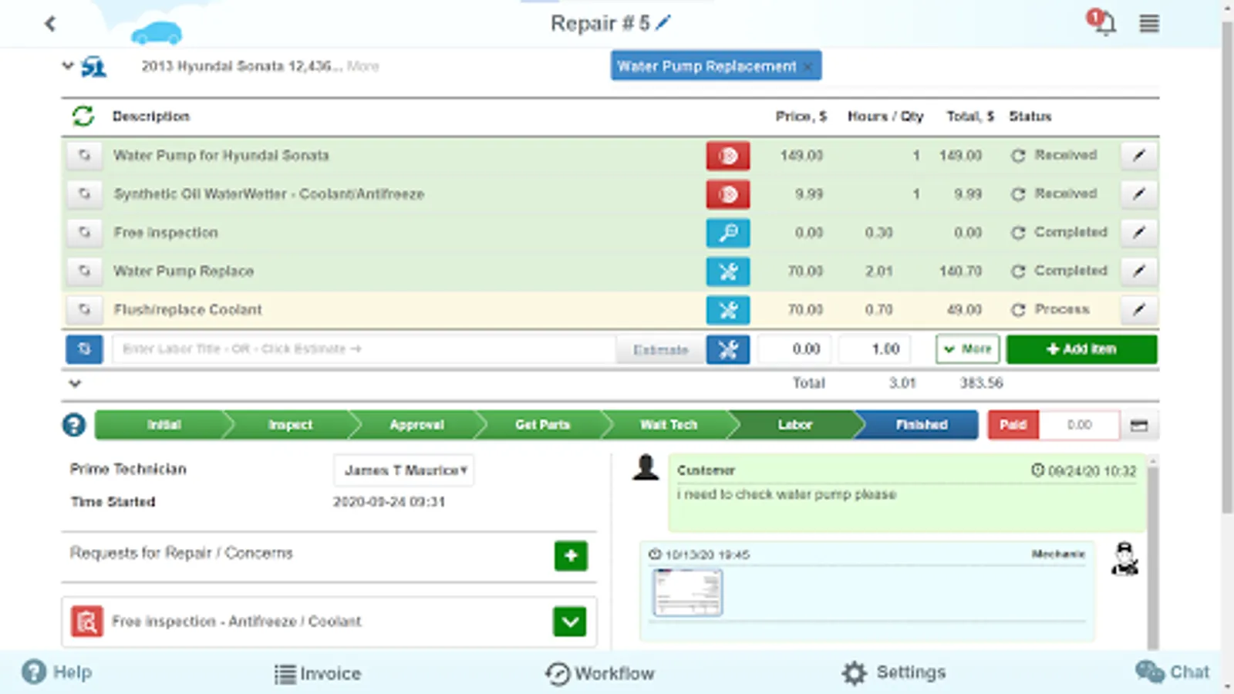Click the Add Item button

[1081, 349]
